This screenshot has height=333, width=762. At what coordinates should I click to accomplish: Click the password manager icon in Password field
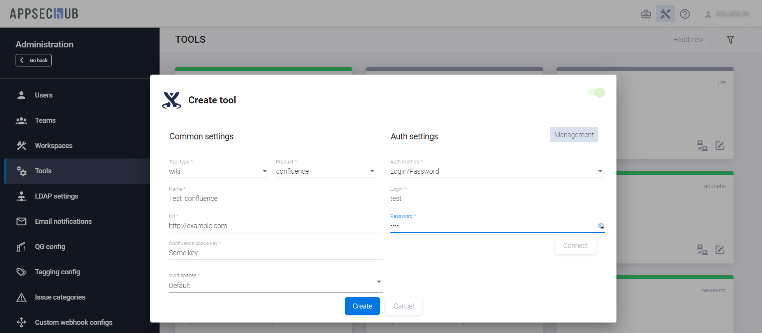[x=600, y=226]
